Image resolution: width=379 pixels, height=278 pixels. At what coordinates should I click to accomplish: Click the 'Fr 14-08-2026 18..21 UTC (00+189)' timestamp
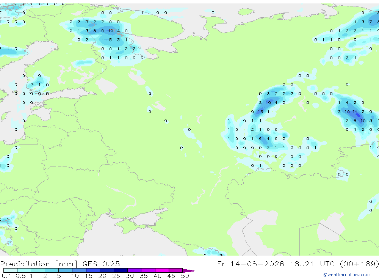tap(298, 264)
